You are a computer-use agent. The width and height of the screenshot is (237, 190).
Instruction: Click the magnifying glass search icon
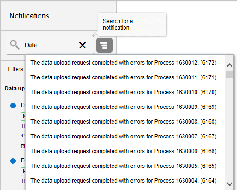pyautogui.click(x=15, y=45)
